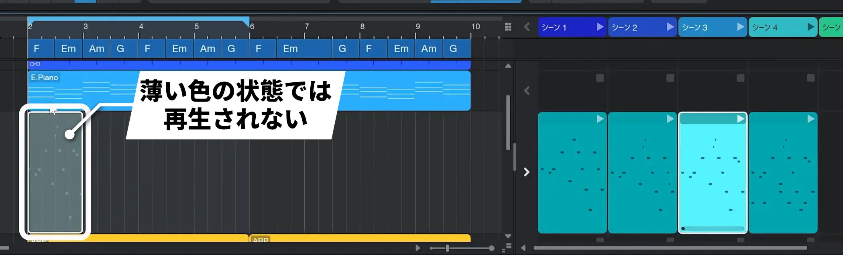This screenshot has width=843, height=255.
Task: Collapse panel using chevron left of シーン 1
Action: click(527, 27)
